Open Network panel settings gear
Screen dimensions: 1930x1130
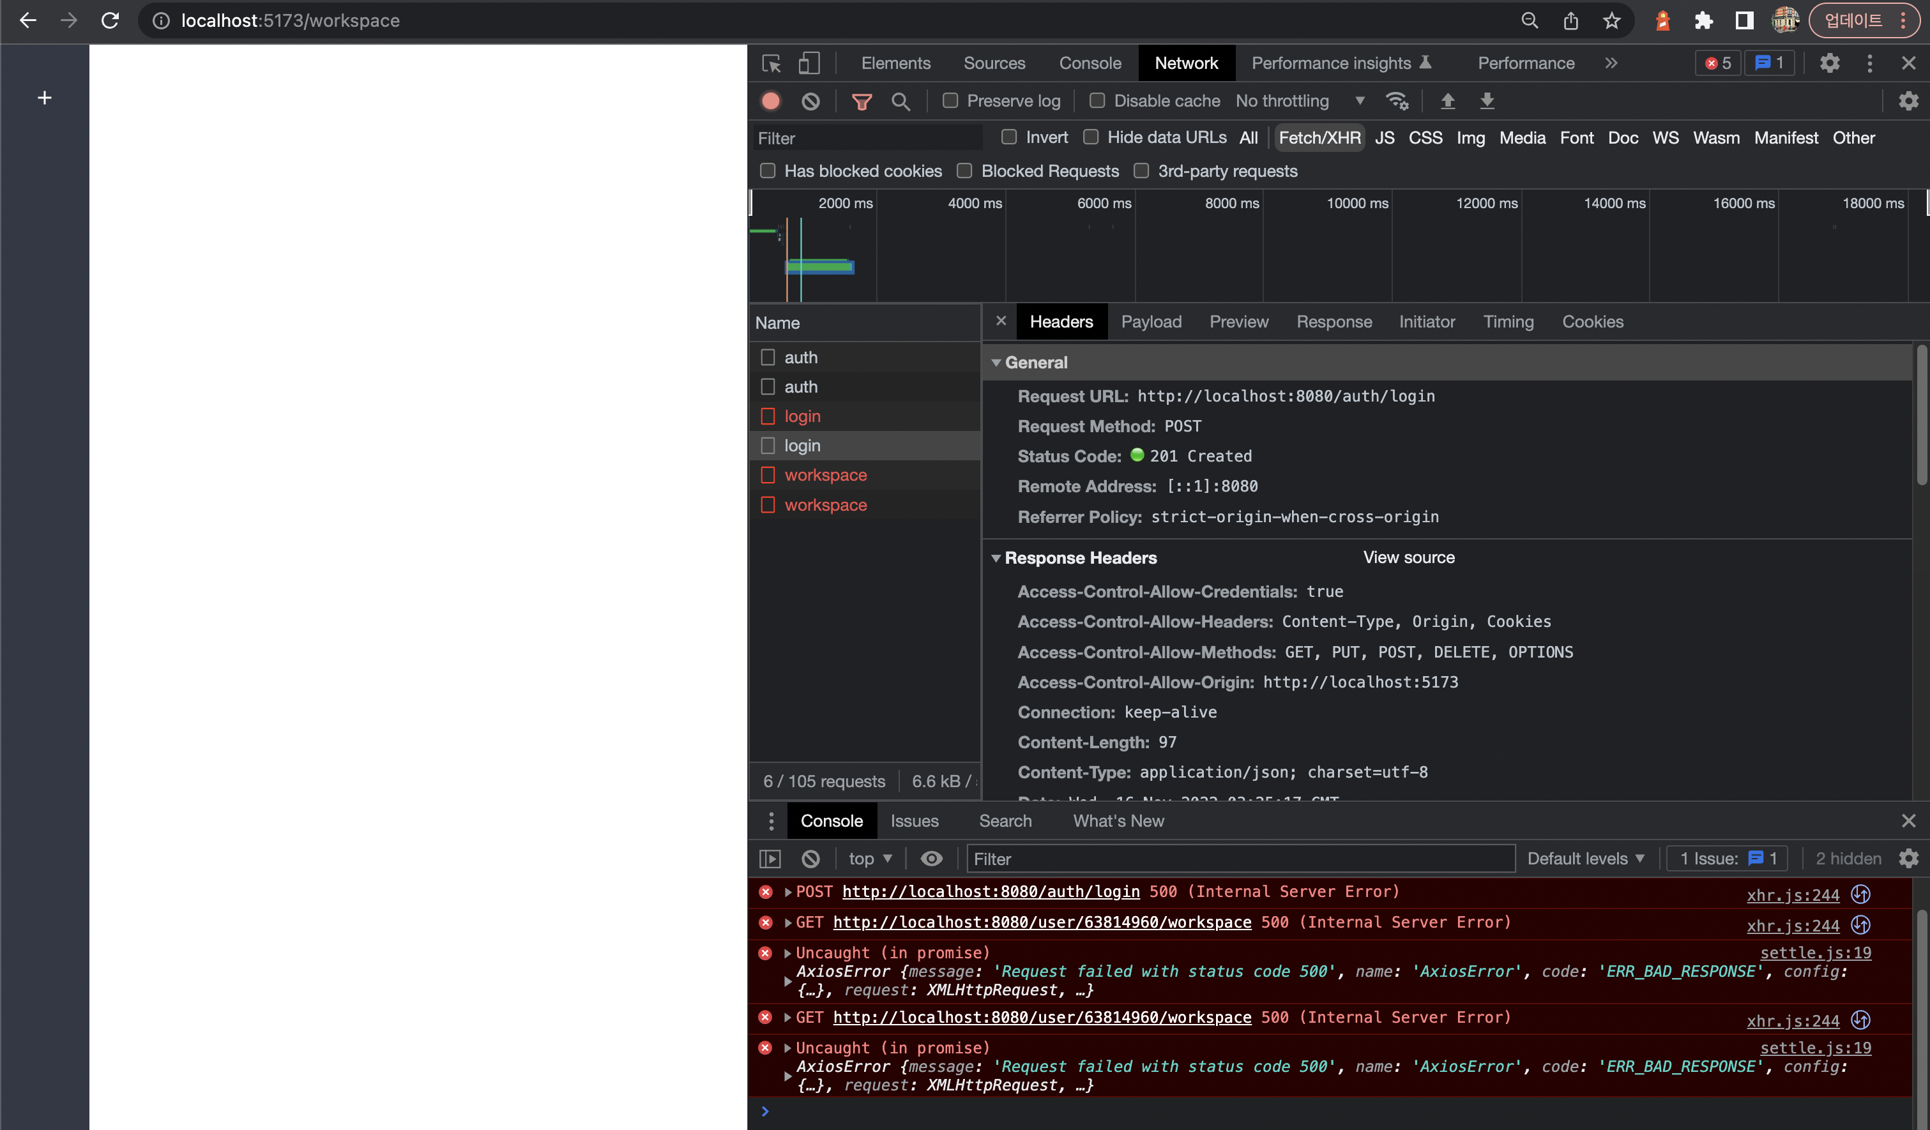point(1908,101)
